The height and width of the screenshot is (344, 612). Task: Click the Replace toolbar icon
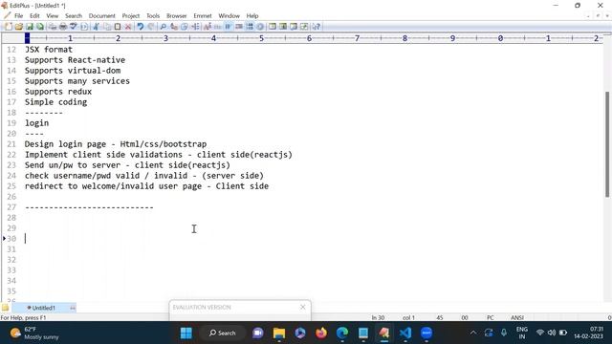click(x=174, y=27)
